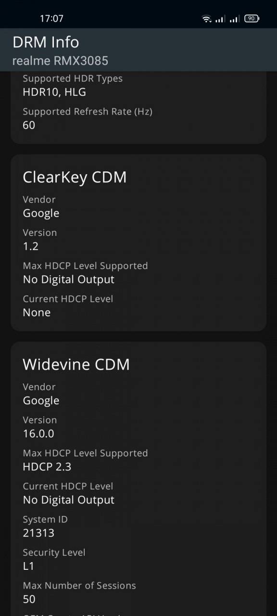Image resolution: width=277 pixels, height=616 pixels.
Task: Tap Widevine version 16.0.0
Action: (38, 434)
